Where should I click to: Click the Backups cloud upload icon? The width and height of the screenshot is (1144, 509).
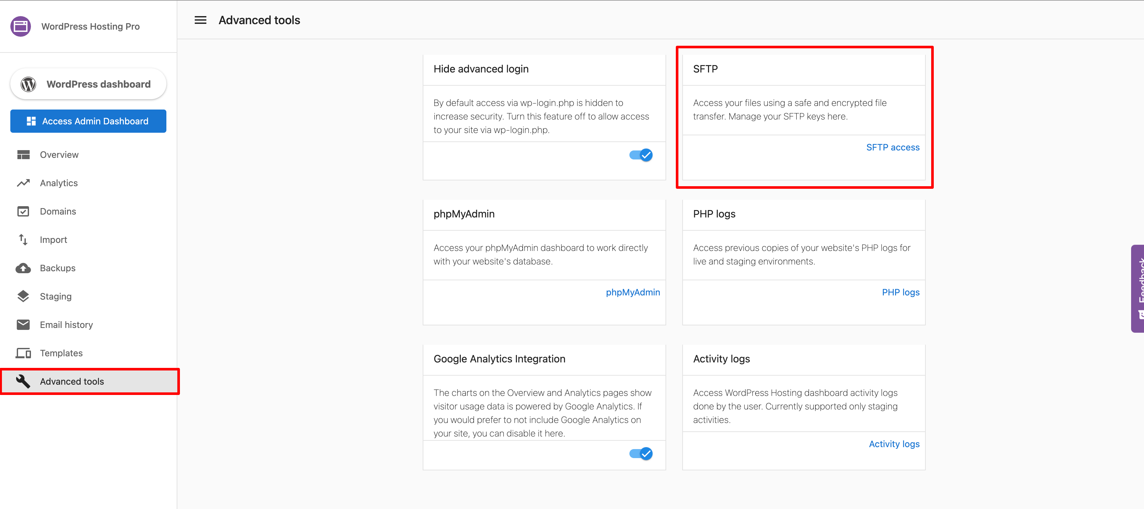(23, 268)
